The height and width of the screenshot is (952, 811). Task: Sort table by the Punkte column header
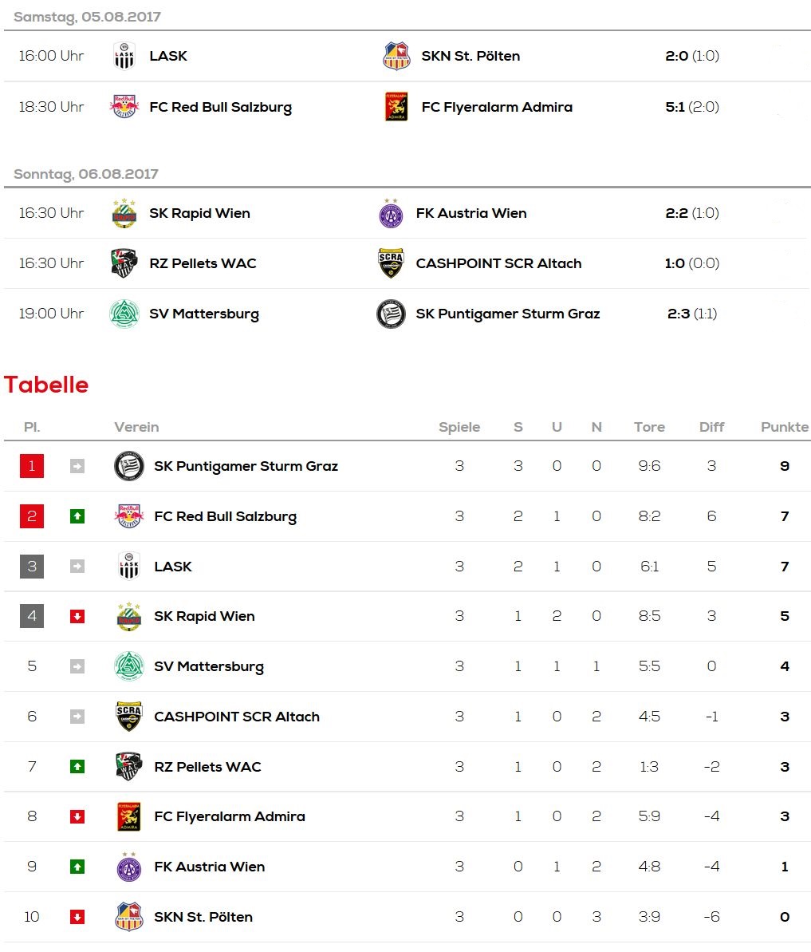click(x=784, y=427)
